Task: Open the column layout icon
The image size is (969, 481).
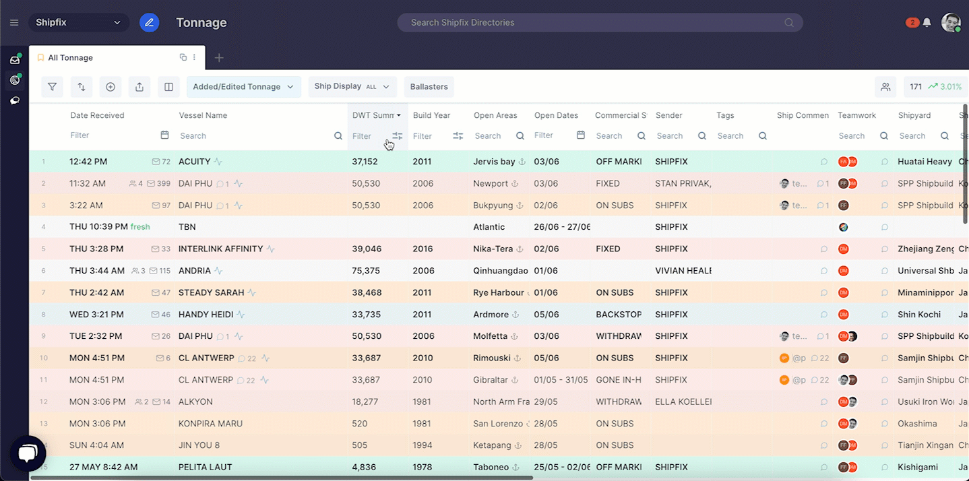Action: pos(169,87)
